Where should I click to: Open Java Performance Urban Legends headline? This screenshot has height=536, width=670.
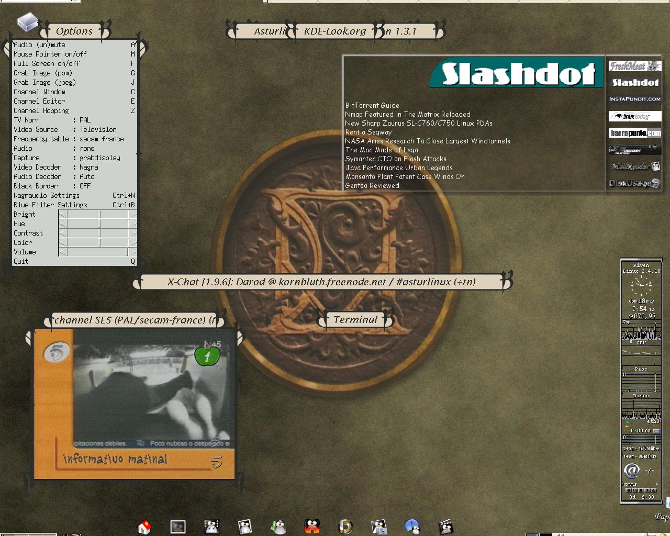(399, 168)
